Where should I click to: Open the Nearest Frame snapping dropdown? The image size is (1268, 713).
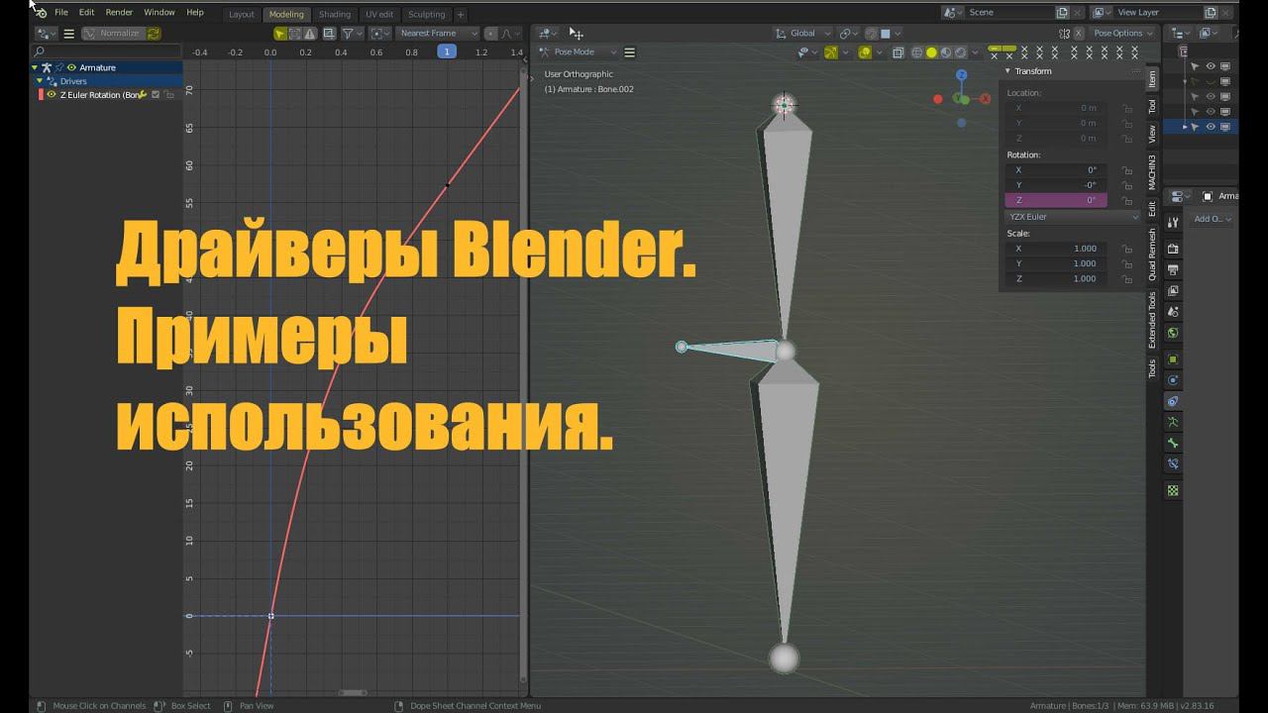tap(437, 33)
